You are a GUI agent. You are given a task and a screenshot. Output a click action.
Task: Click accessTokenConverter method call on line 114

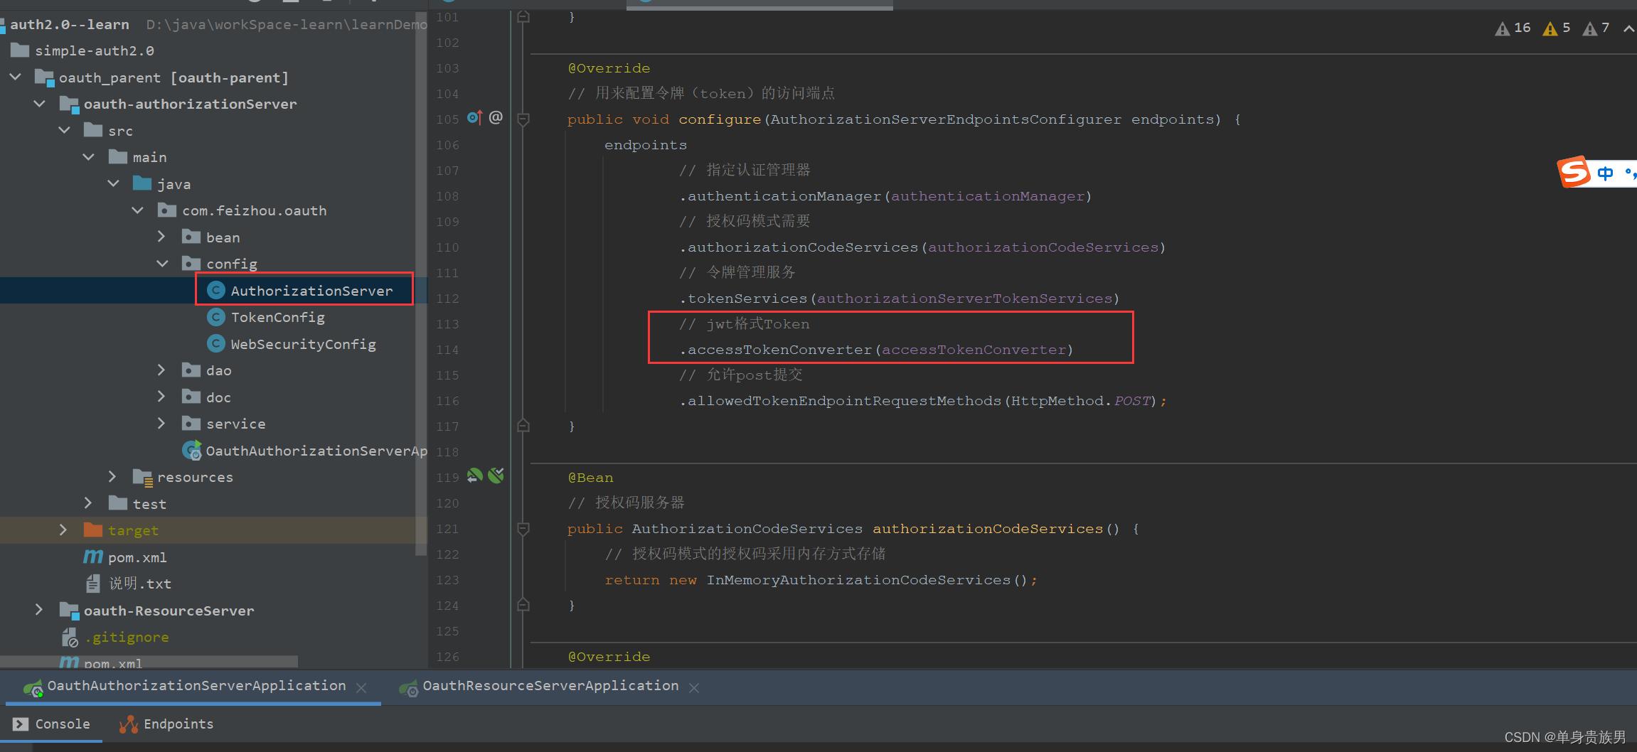click(x=779, y=349)
